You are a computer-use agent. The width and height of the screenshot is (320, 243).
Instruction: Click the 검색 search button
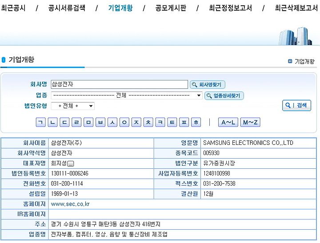(296, 105)
